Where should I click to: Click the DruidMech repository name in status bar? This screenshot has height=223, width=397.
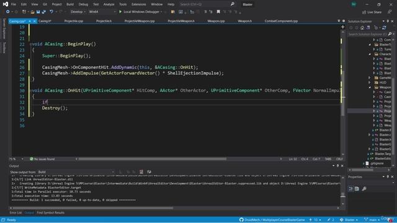pos(274,220)
